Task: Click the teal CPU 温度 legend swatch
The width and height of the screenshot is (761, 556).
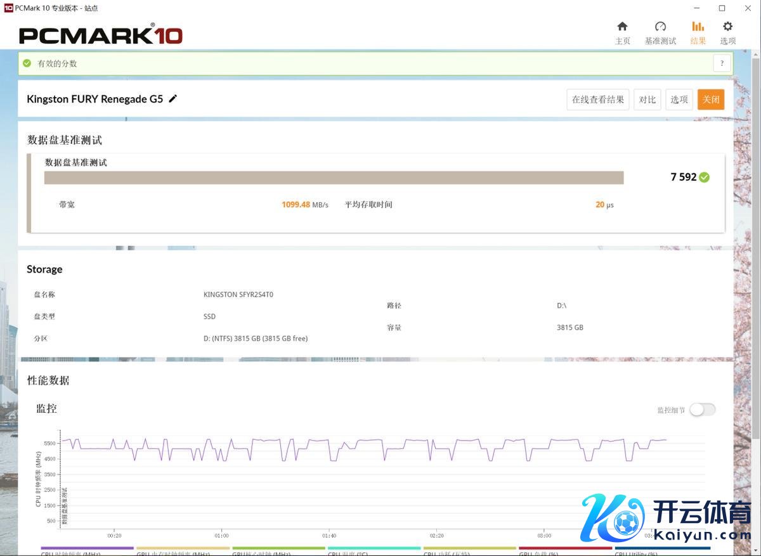Action: click(374, 548)
